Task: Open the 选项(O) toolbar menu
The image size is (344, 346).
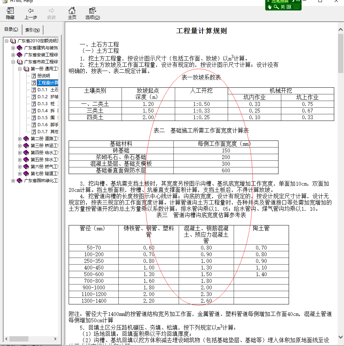Action: tap(92, 13)
